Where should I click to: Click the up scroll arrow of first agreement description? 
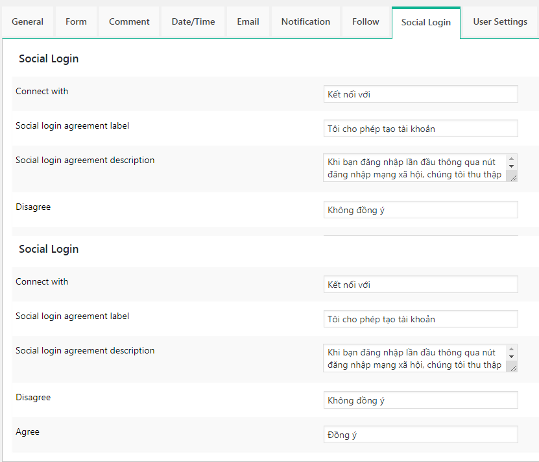tap(511, 158)
